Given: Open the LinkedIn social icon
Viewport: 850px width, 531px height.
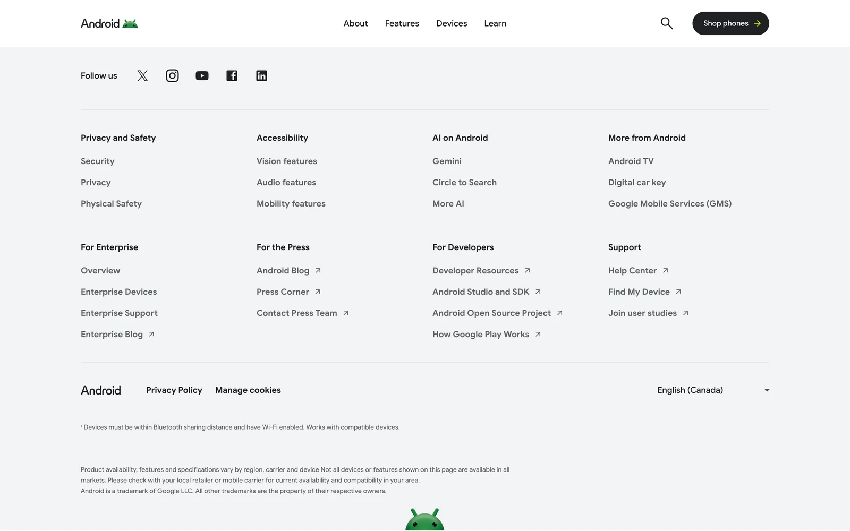Looking at the screenshot, I should point(261,76).
